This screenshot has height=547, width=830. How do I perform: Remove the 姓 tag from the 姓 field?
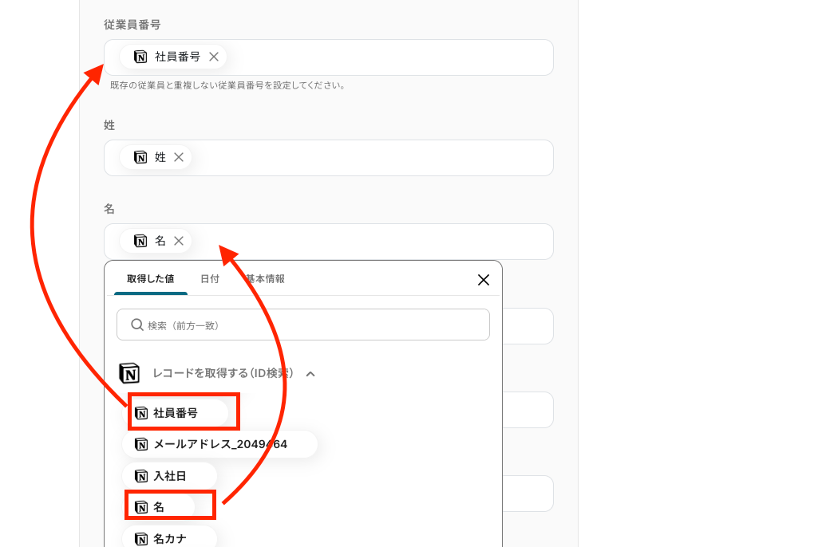tap(179, 157)
